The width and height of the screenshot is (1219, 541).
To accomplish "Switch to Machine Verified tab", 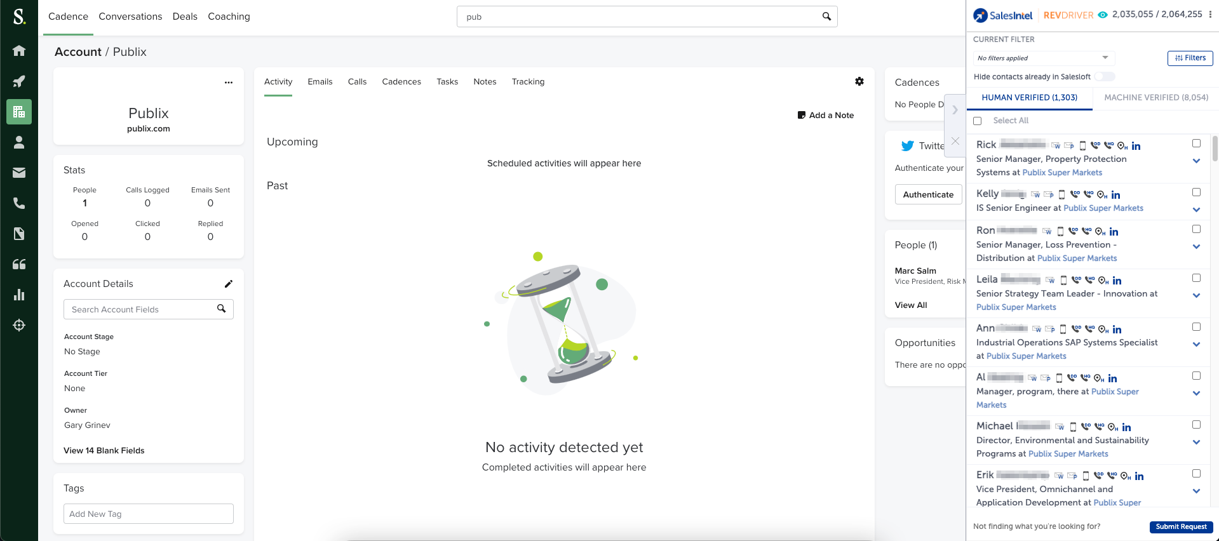I will click(1156, 98).
